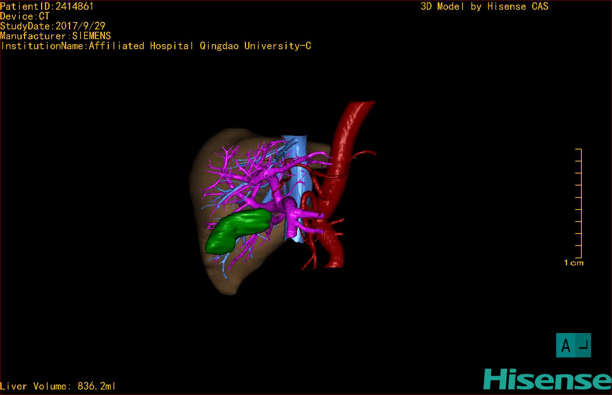Click the Liver Volume: 836.2ml text
Screen dimensions: 612x395
58,386
